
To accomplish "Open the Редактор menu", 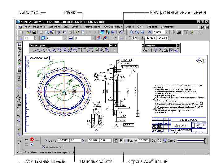I will click(39, 27).
